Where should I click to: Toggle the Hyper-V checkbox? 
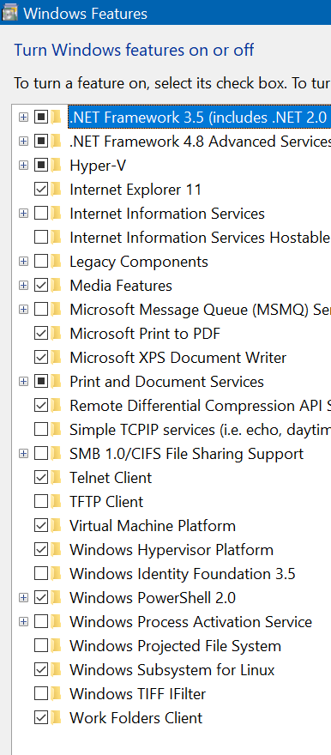click(41, 165)
